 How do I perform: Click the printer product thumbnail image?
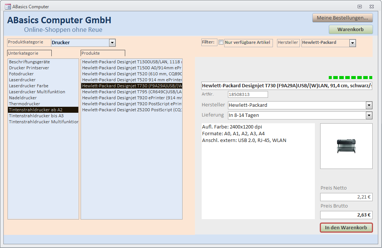click(x=346, y=146)
